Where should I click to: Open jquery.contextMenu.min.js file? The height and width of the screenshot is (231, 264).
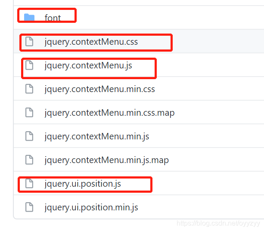click(97, 136)
